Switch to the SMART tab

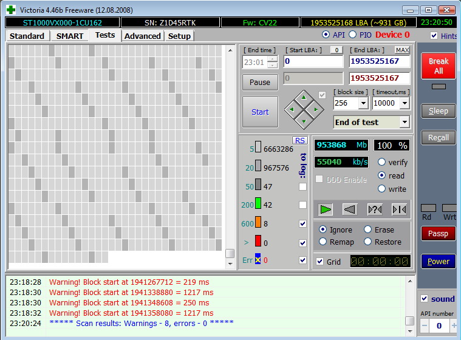70,36
